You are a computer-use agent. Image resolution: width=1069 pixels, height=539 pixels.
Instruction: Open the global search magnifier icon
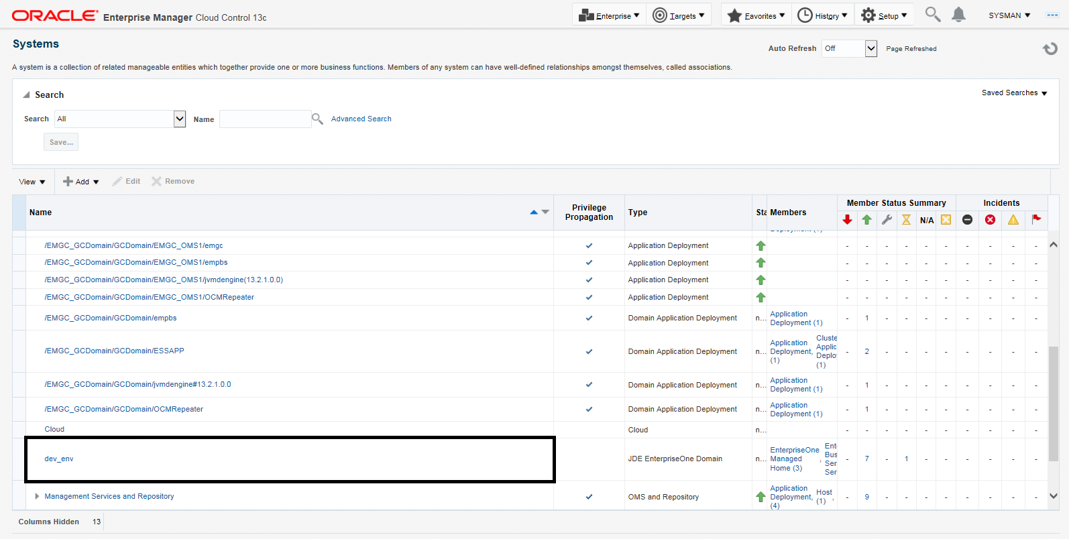point(933,14)
